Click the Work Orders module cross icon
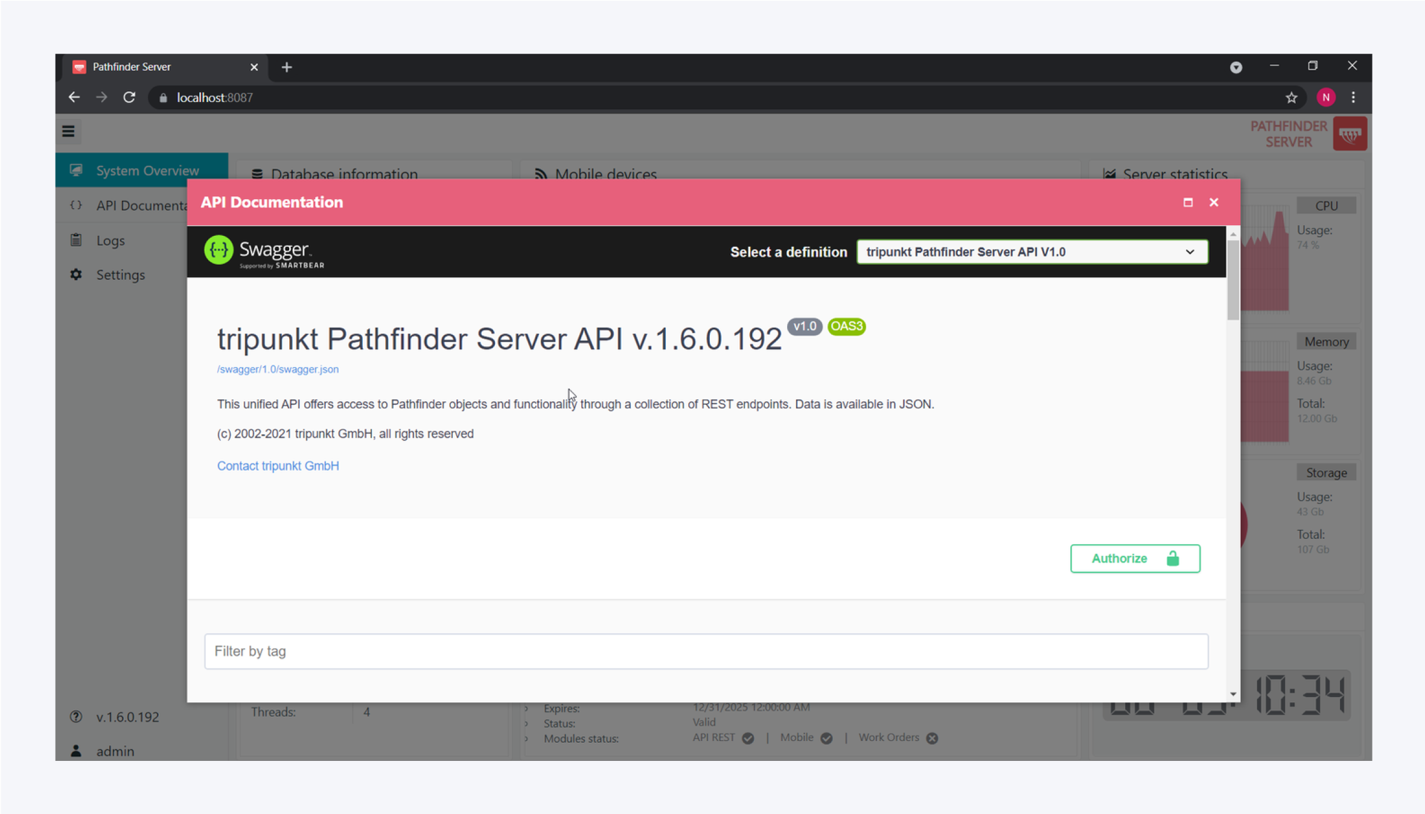The width and height of the screenshot is (1425, 814). (x=932, y=738)
